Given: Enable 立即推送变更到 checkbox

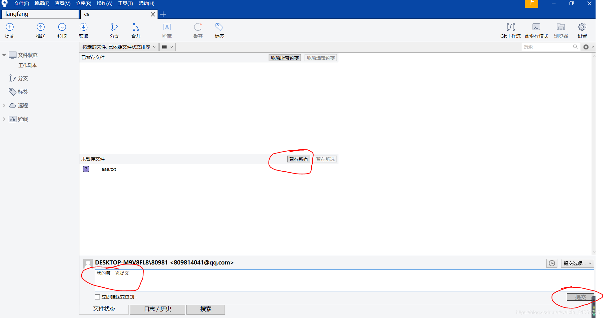Looking at the screenshot, I should [x=97, y=297].
